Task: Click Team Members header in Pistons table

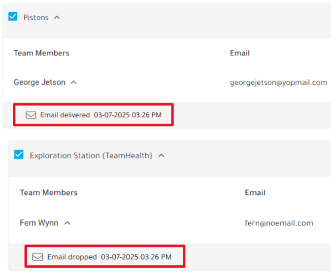Action: 41,53
